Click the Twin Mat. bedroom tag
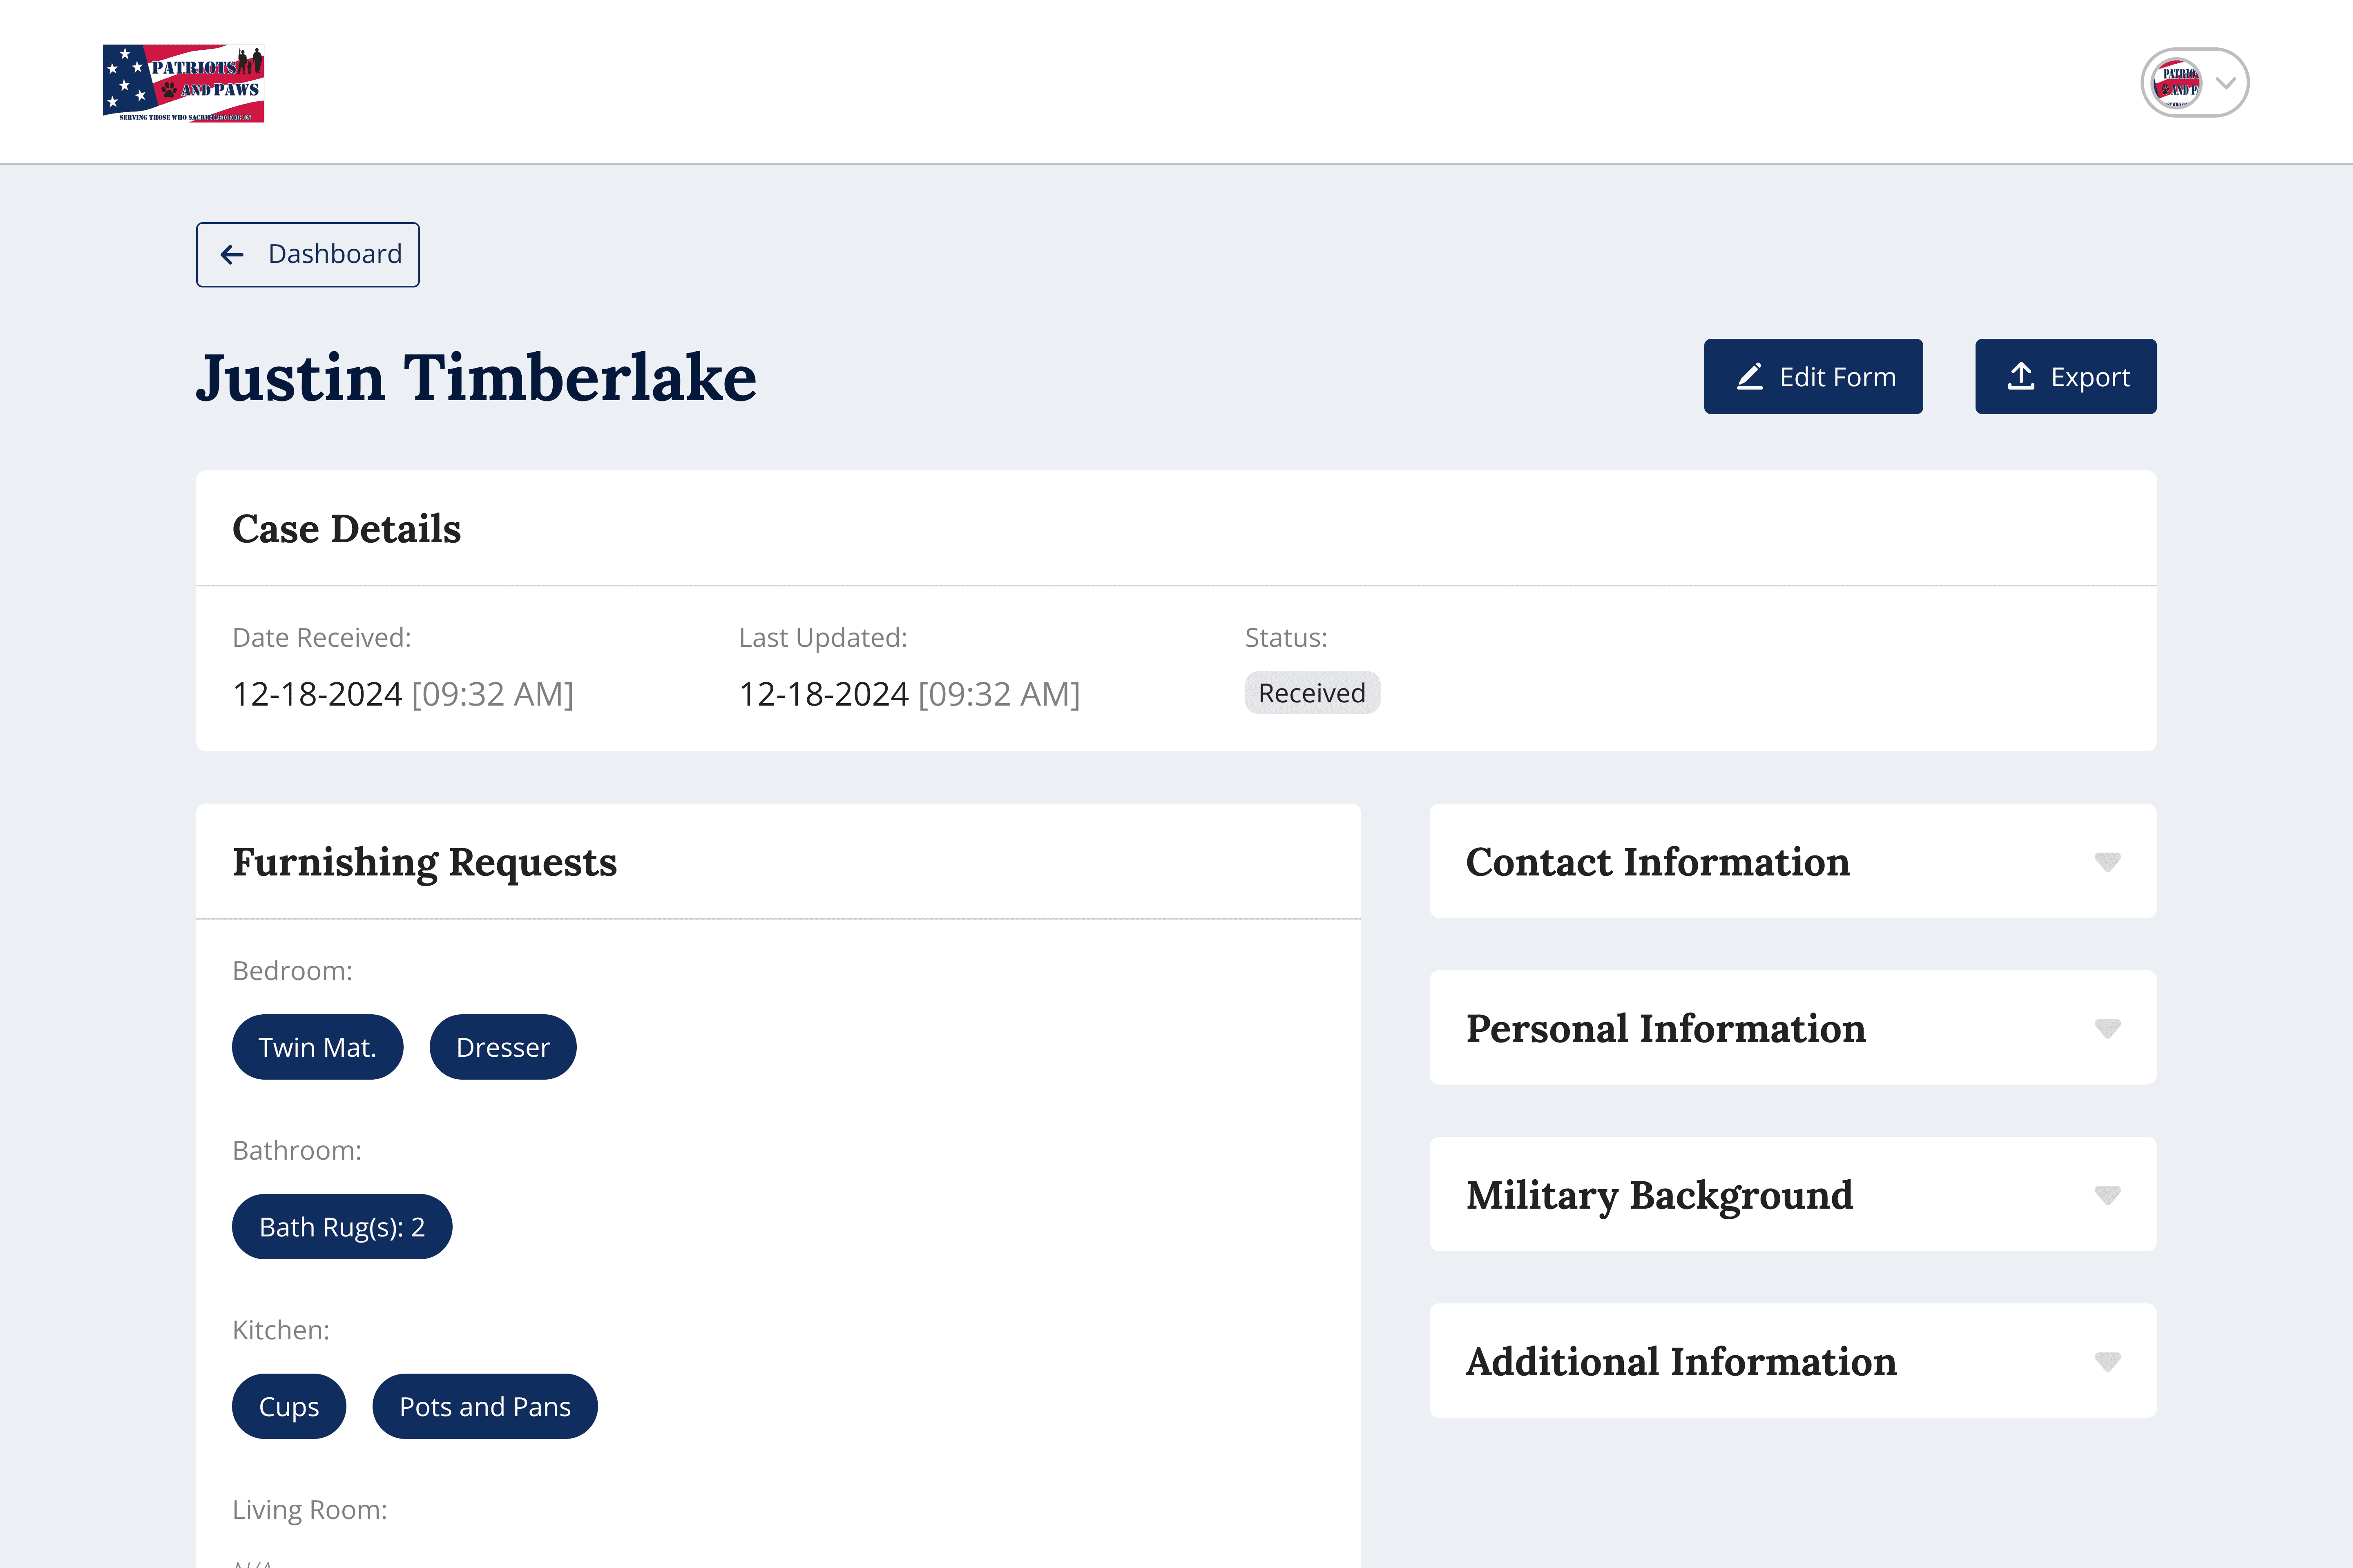Viewport: 2353px width, 1568px height. coord(317,1047)
